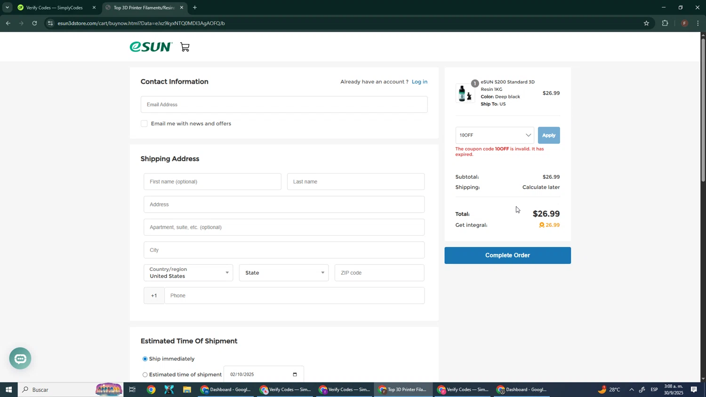The height and width of the screenshot is (397, 706).
Task: Click the taskbar clock 3:08 a. m.
Action: click(674, 389)
